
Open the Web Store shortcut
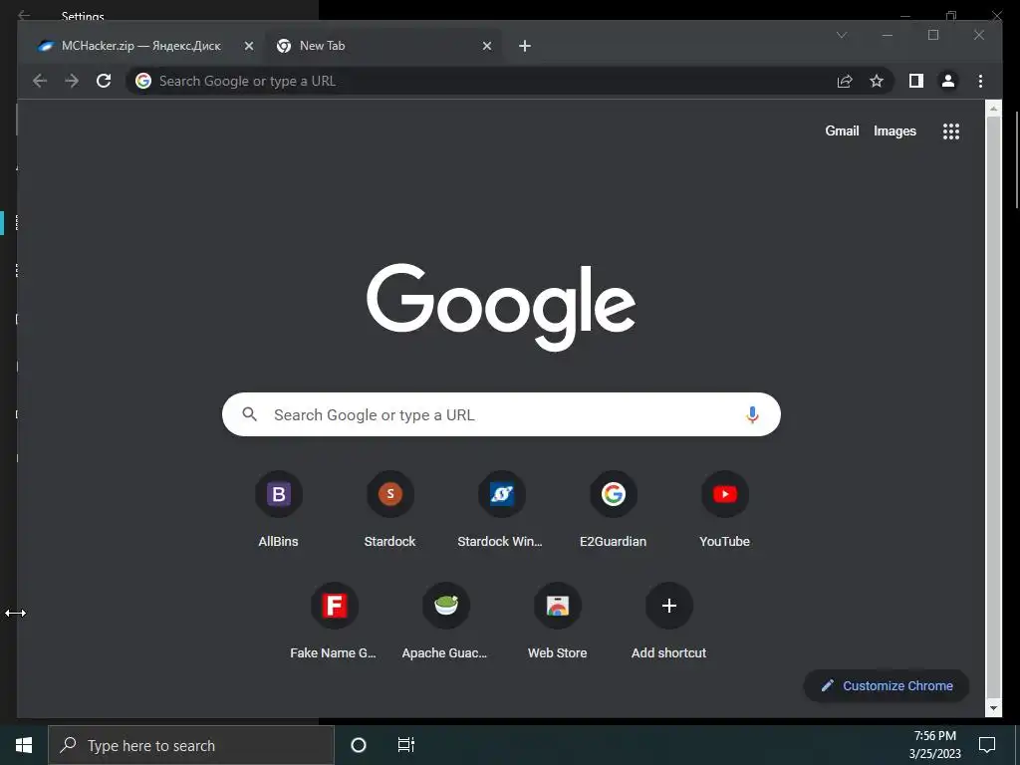tap(558, 622)
